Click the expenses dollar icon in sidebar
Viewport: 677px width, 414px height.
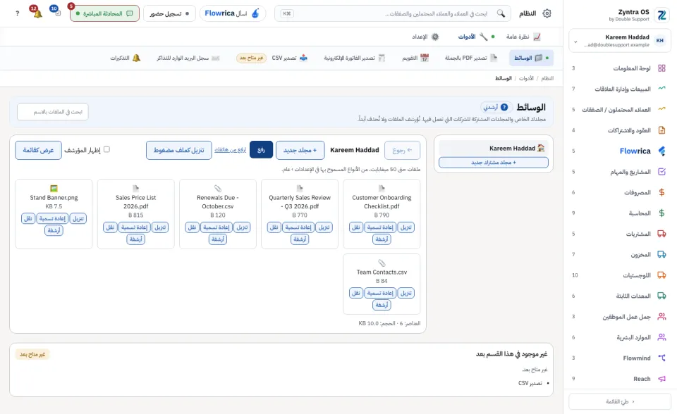pyautogui.click(x=661, y=192)
